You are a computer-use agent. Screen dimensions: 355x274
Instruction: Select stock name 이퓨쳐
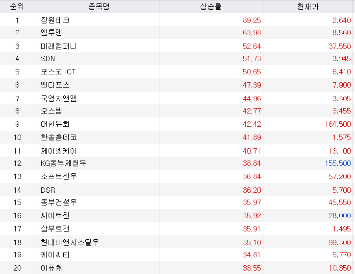[x=51, y=268]
